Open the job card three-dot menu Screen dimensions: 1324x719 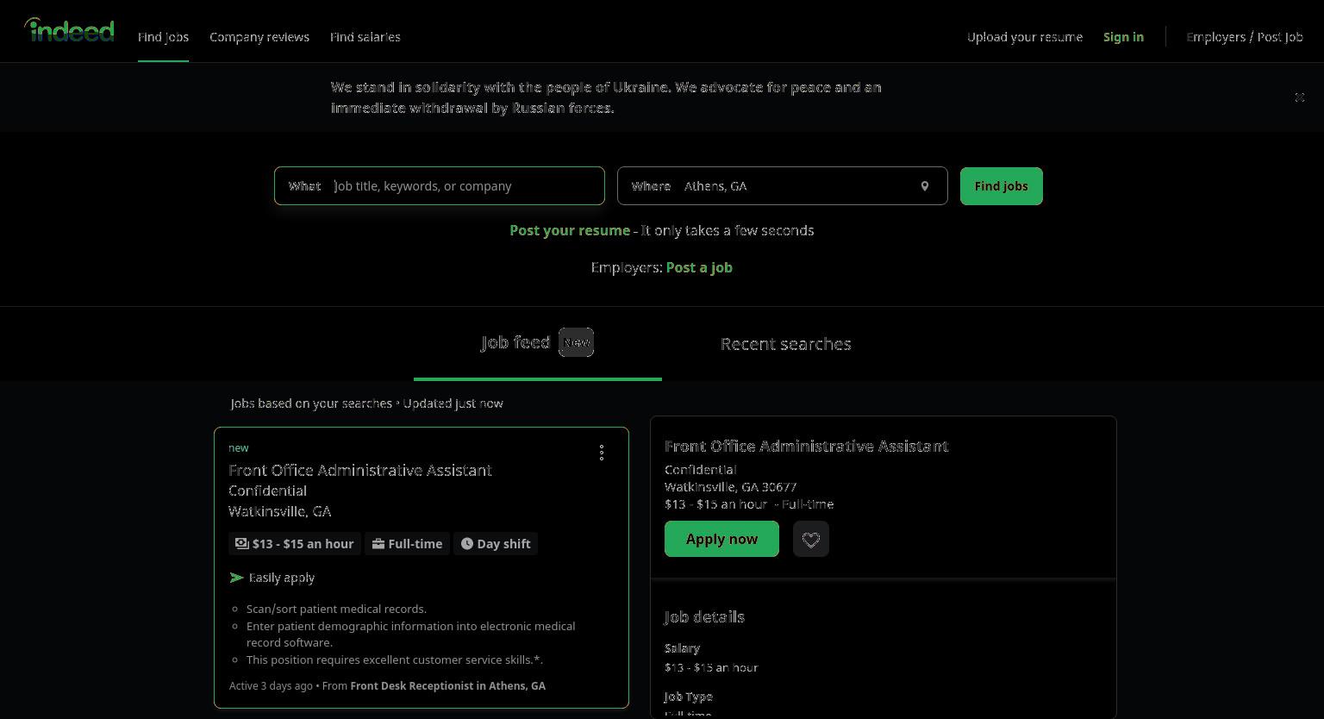[602, 453]
